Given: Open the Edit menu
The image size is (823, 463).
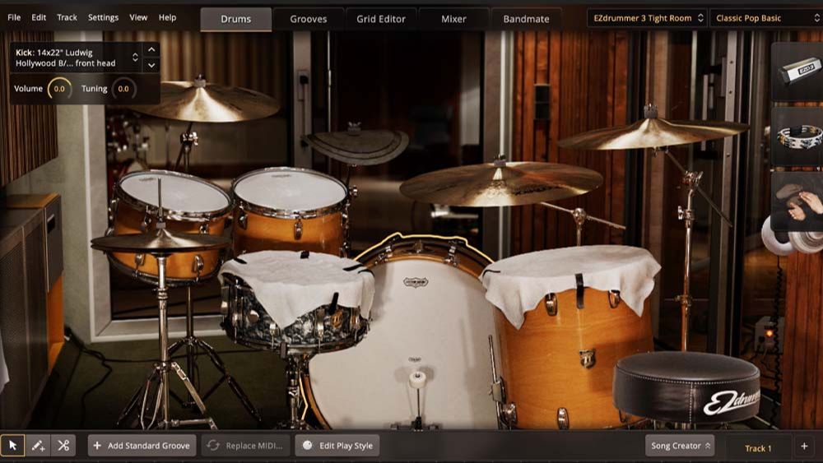Looking at the screenshot, I should [x=39, y=17].
